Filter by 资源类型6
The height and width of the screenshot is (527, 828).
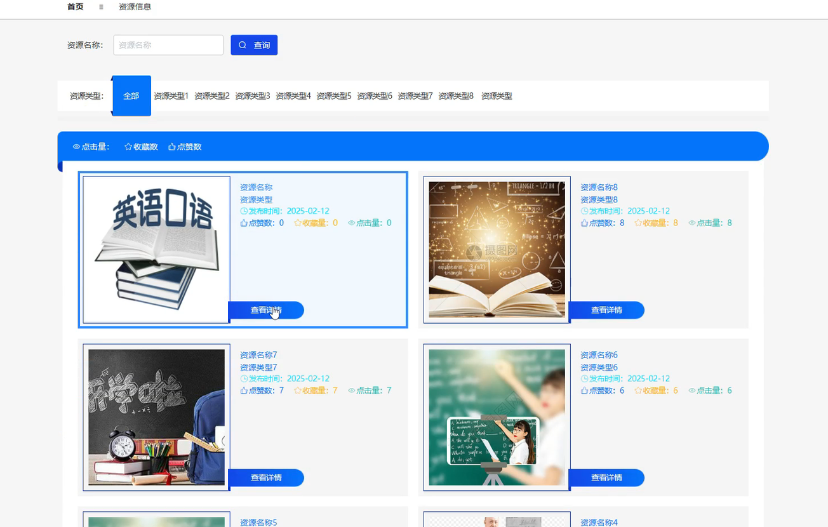tap(375, 96)
